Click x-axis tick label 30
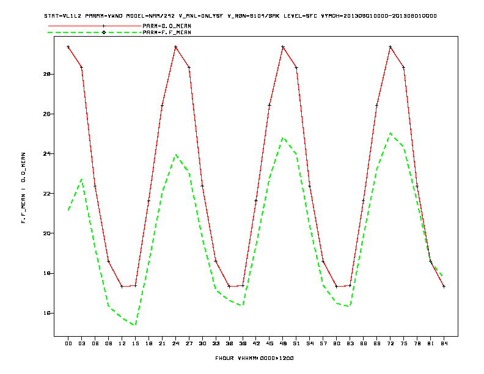 coord(202,343)
